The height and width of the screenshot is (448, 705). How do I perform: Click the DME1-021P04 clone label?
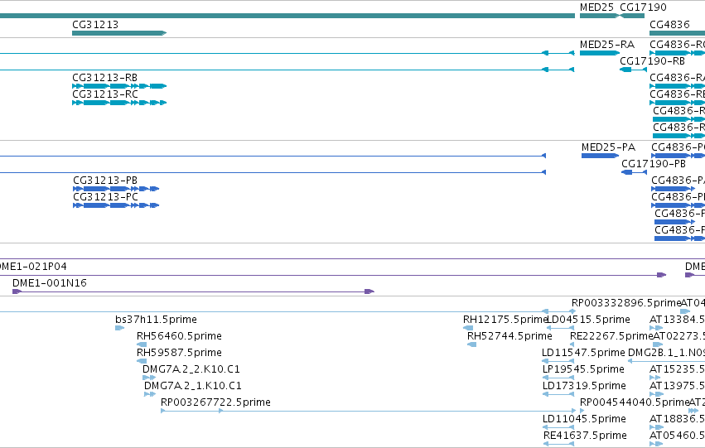click(x=32, y=267)
